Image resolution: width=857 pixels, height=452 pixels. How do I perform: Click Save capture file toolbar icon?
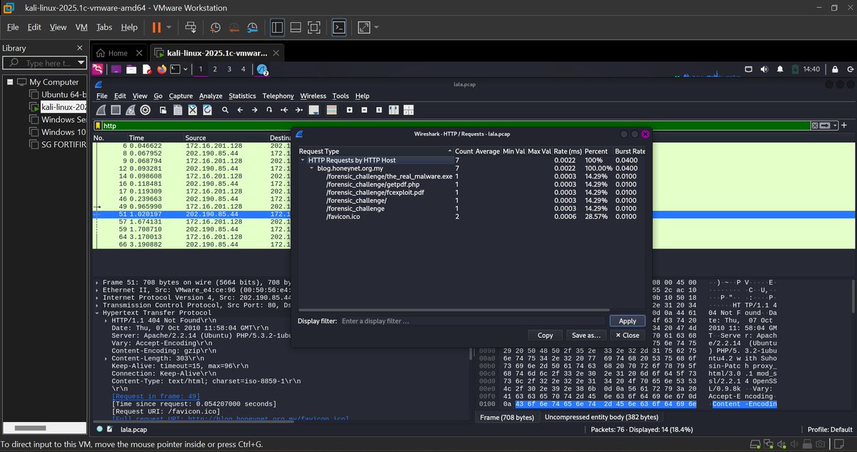pyautogui.click(x=178, y=110)
